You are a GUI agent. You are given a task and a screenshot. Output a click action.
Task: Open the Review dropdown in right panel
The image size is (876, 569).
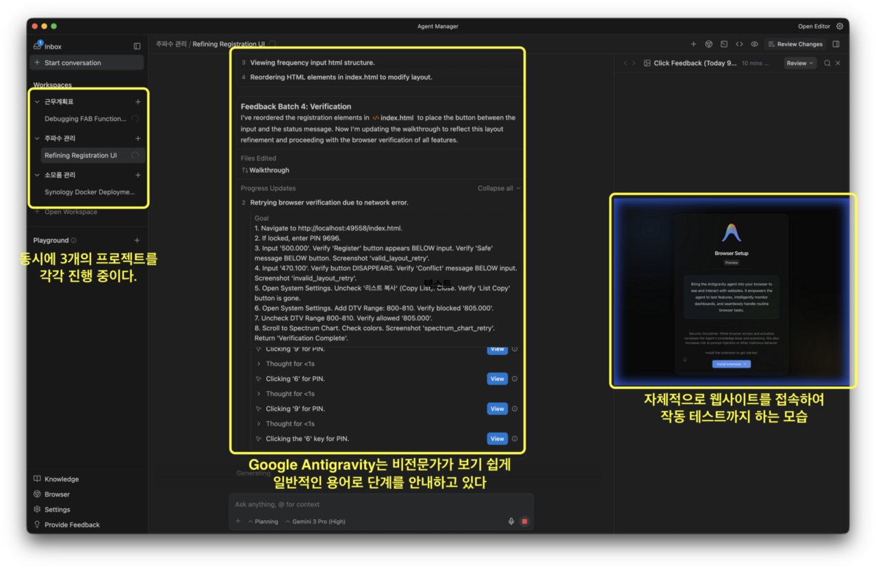[x=799, y=63]
